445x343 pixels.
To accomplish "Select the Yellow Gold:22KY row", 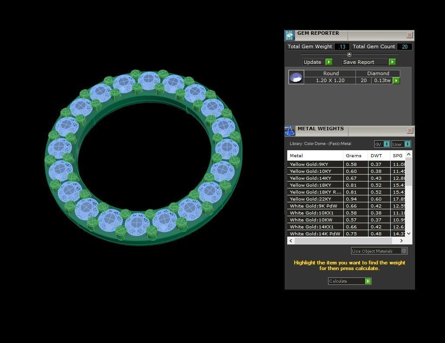I will [x=346, y=199].
